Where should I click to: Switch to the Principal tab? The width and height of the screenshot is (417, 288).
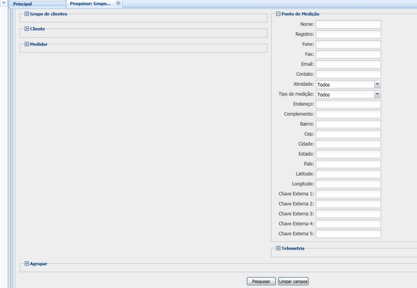23,4
